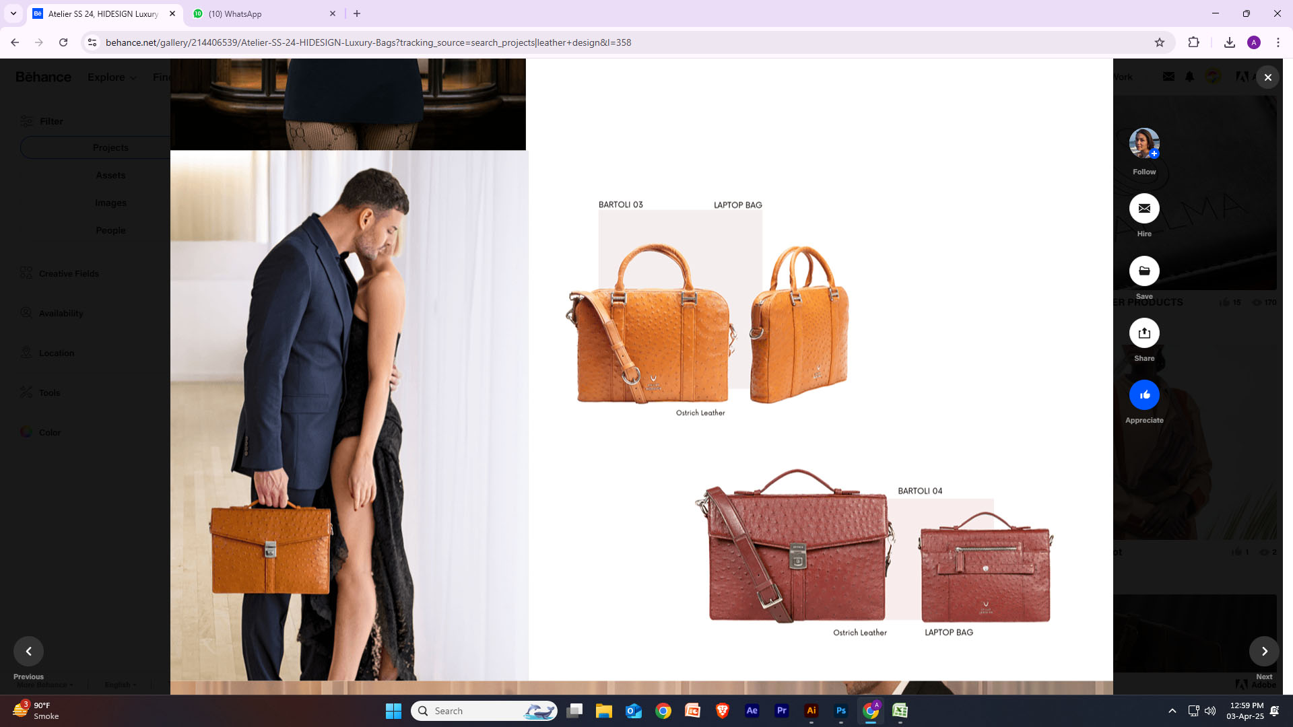Open the Chrome extensions icon
The height and width of the screenshot is (727, 1293).
(1193, 42)
